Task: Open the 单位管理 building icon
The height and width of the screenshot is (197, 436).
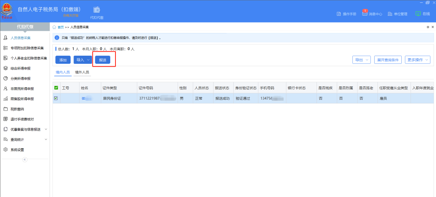Action: pyautogui.click(x=390, y=14)
